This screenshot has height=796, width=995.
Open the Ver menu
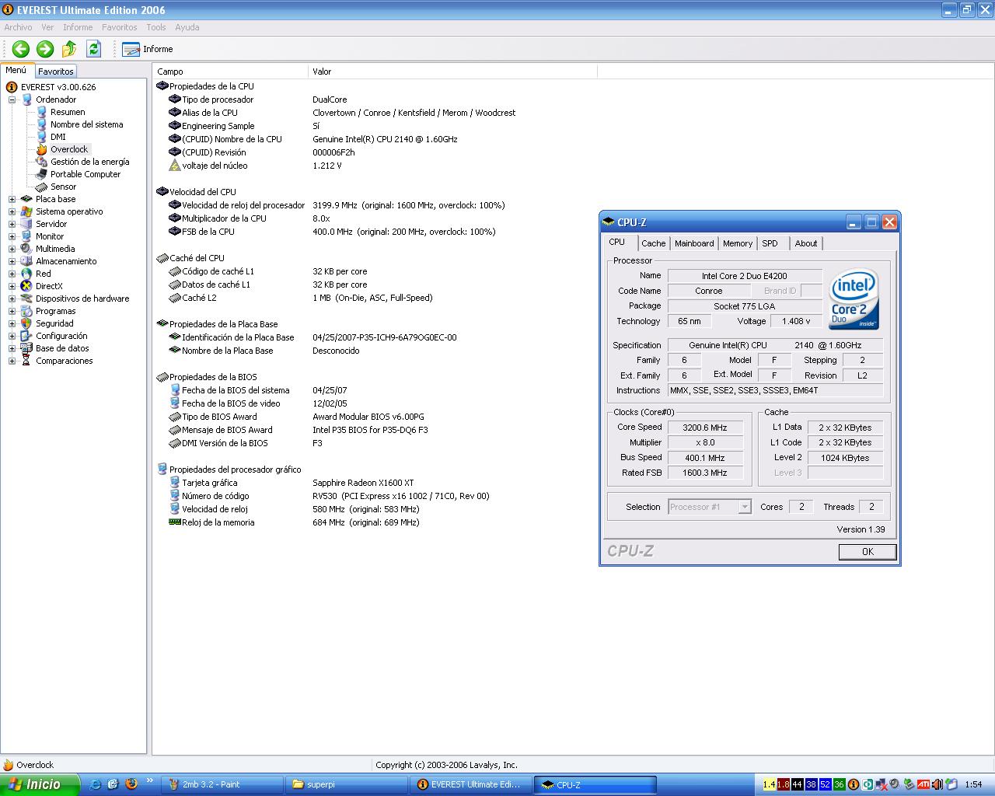tap(47, 27)
